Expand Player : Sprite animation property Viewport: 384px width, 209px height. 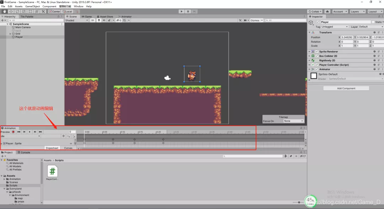tap(1, 143)
